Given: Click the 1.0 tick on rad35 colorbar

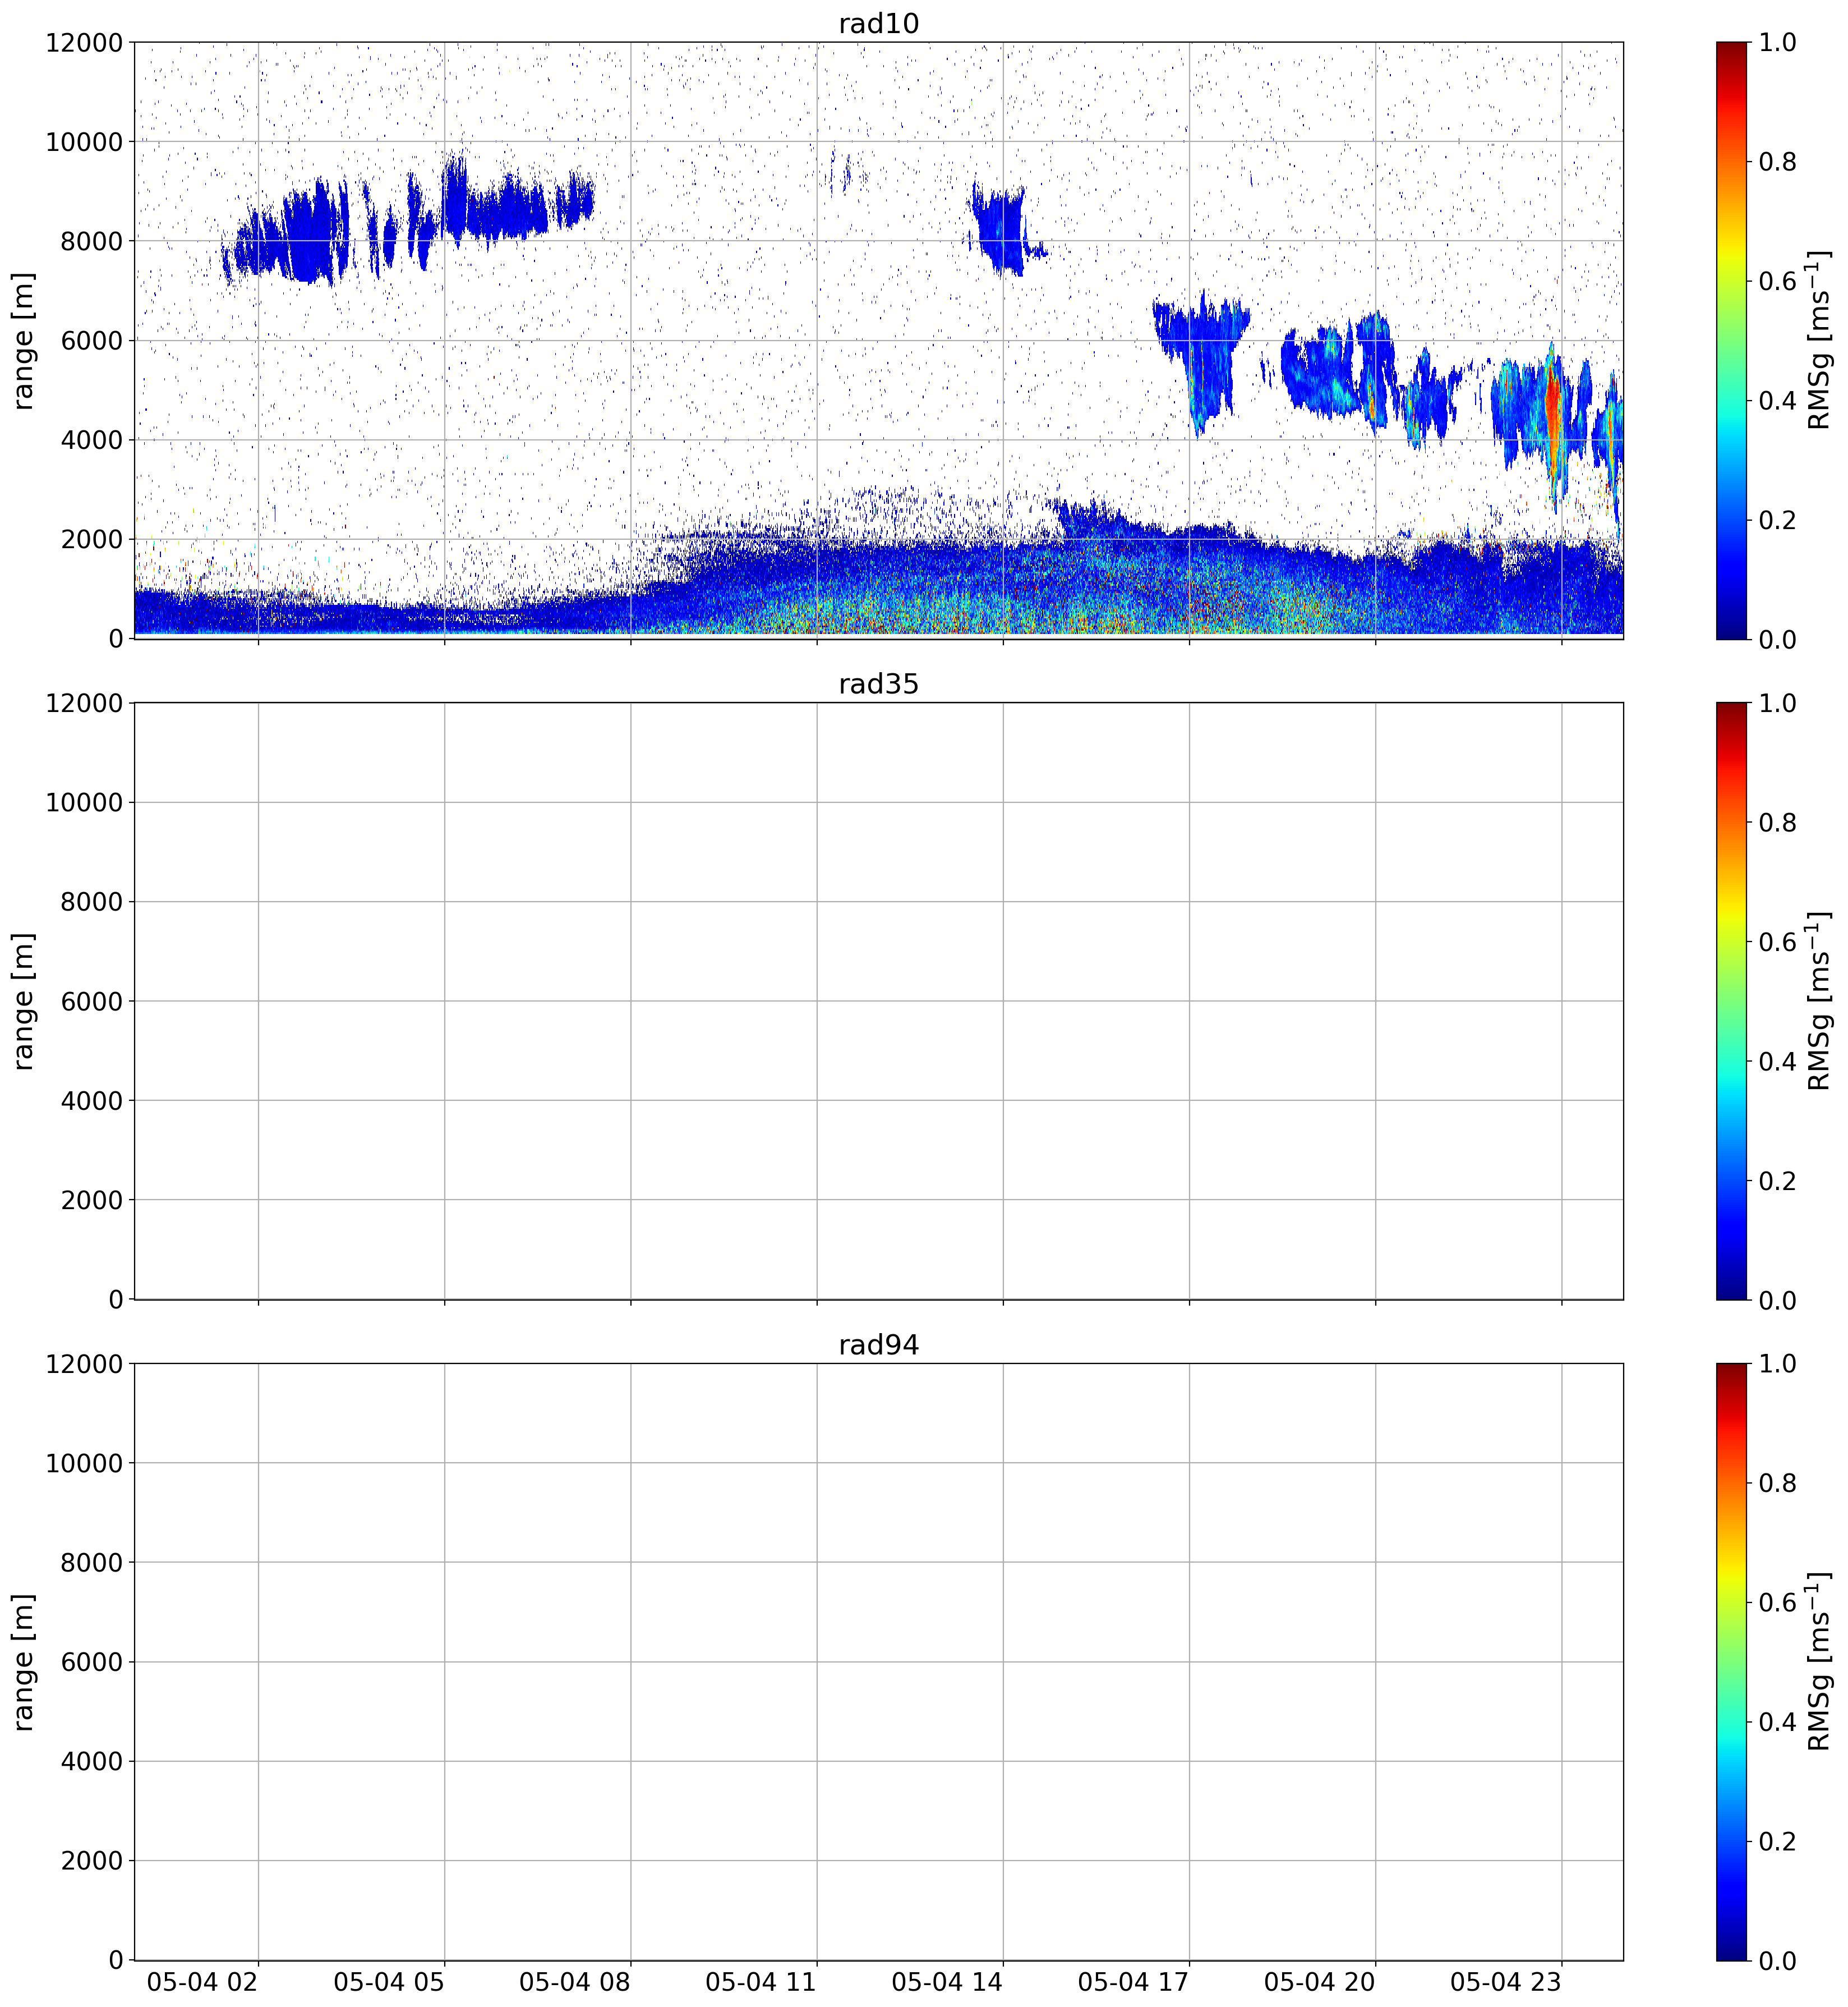Looking at the screenshot, I should coord(1777,704).
